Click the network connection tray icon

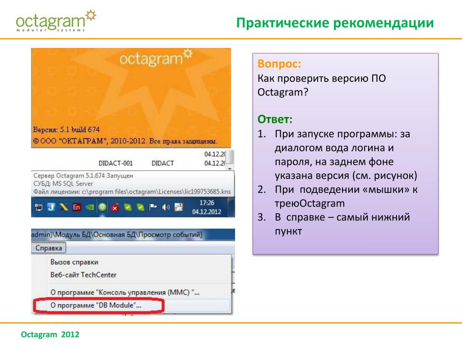39,207
